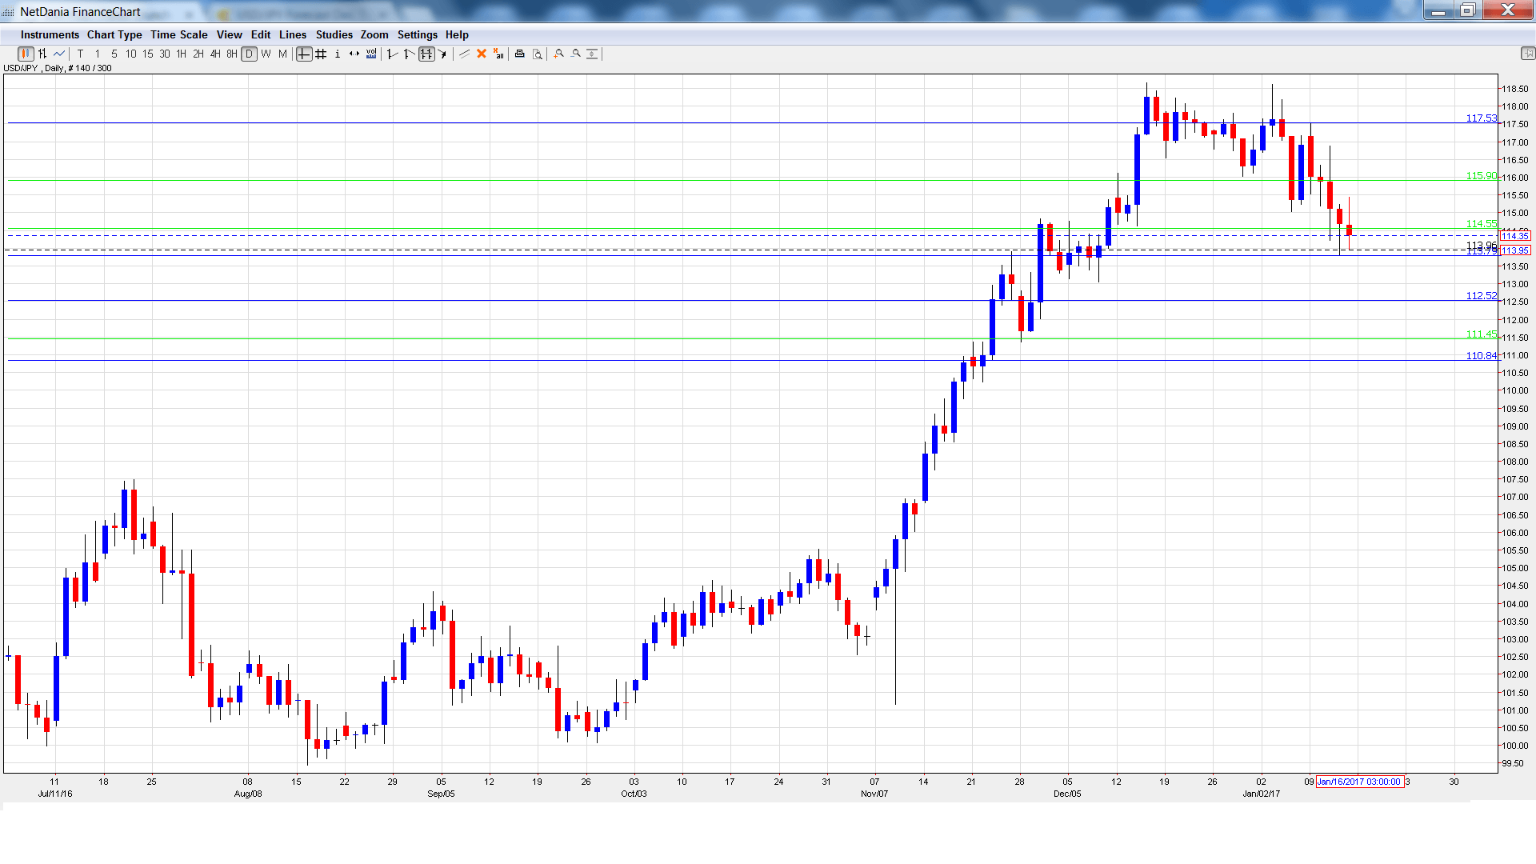Open the Instruments menu

(50, 34)
